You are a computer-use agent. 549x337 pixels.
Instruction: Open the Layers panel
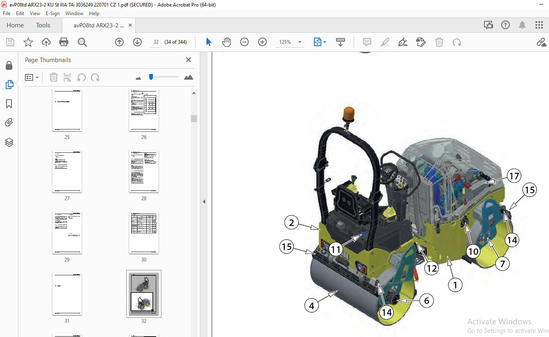click(x=9, y=142)
